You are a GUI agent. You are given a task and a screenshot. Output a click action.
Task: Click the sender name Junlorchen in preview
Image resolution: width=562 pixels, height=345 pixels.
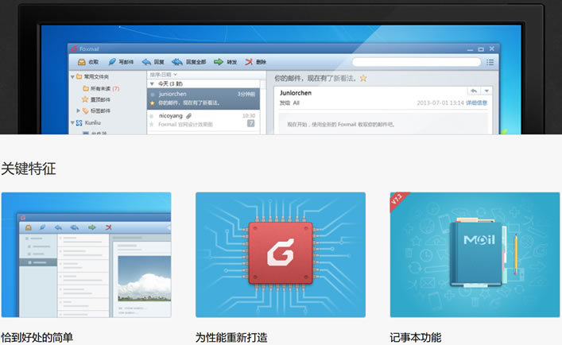click(296, 93)
